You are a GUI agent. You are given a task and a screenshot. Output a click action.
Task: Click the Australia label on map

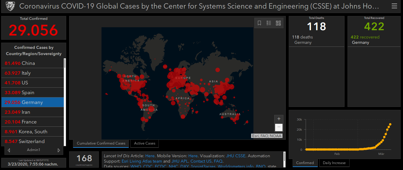coord(230,114)
